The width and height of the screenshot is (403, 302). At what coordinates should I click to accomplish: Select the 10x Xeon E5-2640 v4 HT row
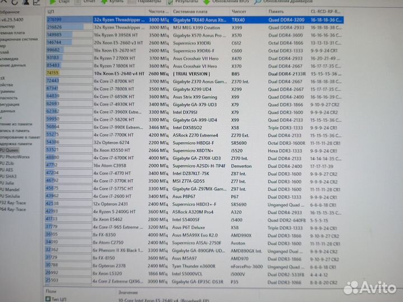[195, 74]
